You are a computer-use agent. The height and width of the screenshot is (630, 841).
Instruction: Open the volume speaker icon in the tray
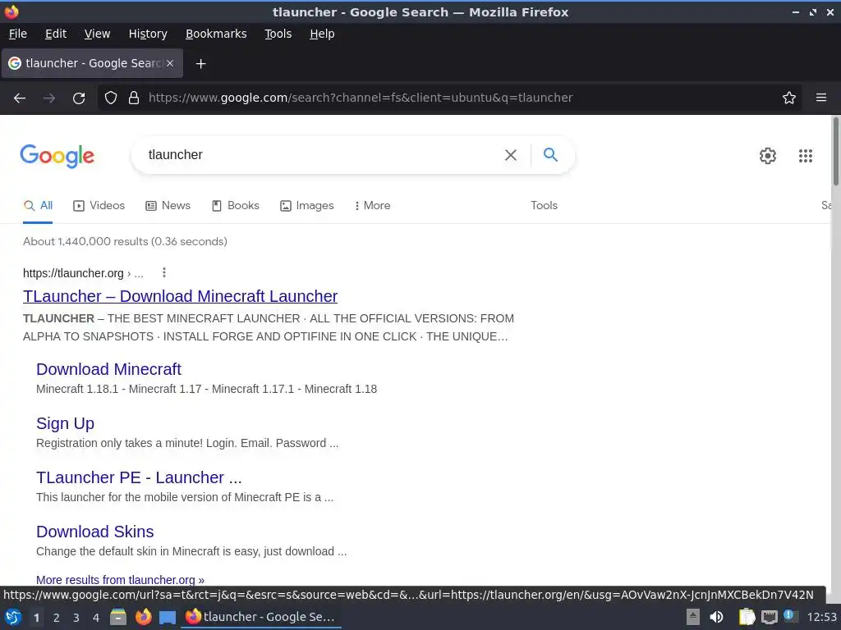(716, 617)
